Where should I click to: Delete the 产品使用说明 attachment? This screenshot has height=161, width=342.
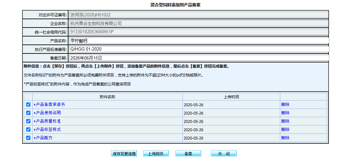[x=285, y=113]
